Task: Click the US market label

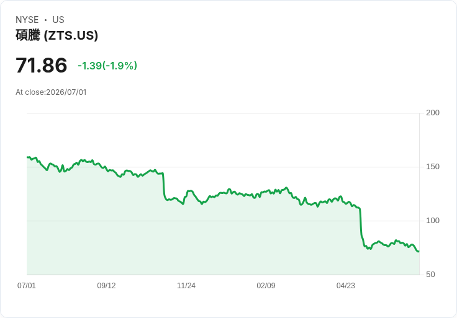Action: 58,20
